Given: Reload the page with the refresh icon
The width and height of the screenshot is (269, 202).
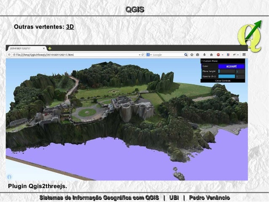Looking at the screenshot, I should click(143, 55).
